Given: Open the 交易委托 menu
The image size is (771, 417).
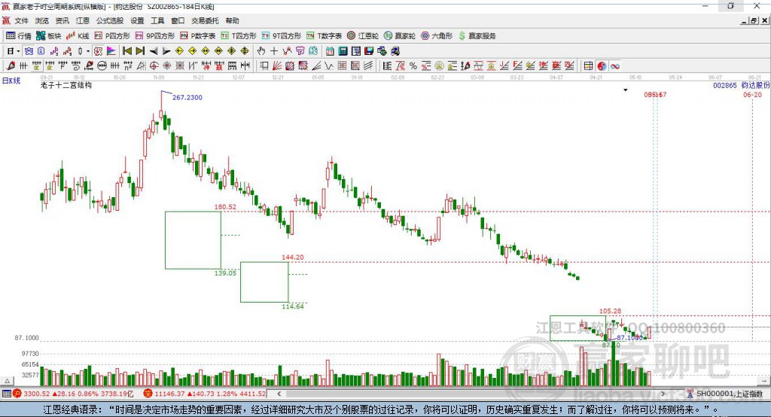Looking at the screenshot, I should coord(205,20).
